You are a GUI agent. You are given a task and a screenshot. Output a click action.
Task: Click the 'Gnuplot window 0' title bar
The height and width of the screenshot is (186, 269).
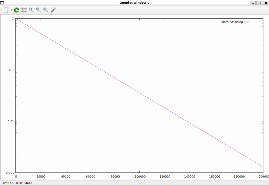(x=134, y=3)
